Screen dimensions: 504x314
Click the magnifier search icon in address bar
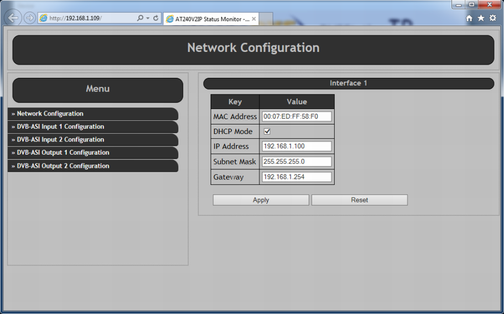tap(140, 18)
